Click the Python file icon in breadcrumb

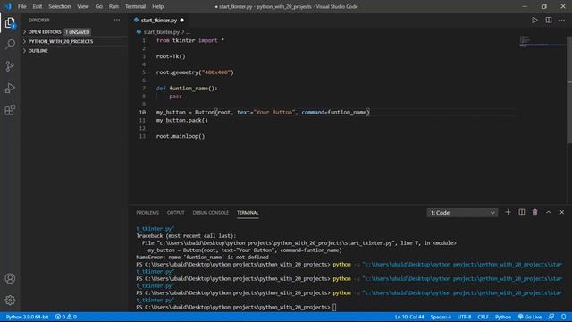click(x=139, y=32)
